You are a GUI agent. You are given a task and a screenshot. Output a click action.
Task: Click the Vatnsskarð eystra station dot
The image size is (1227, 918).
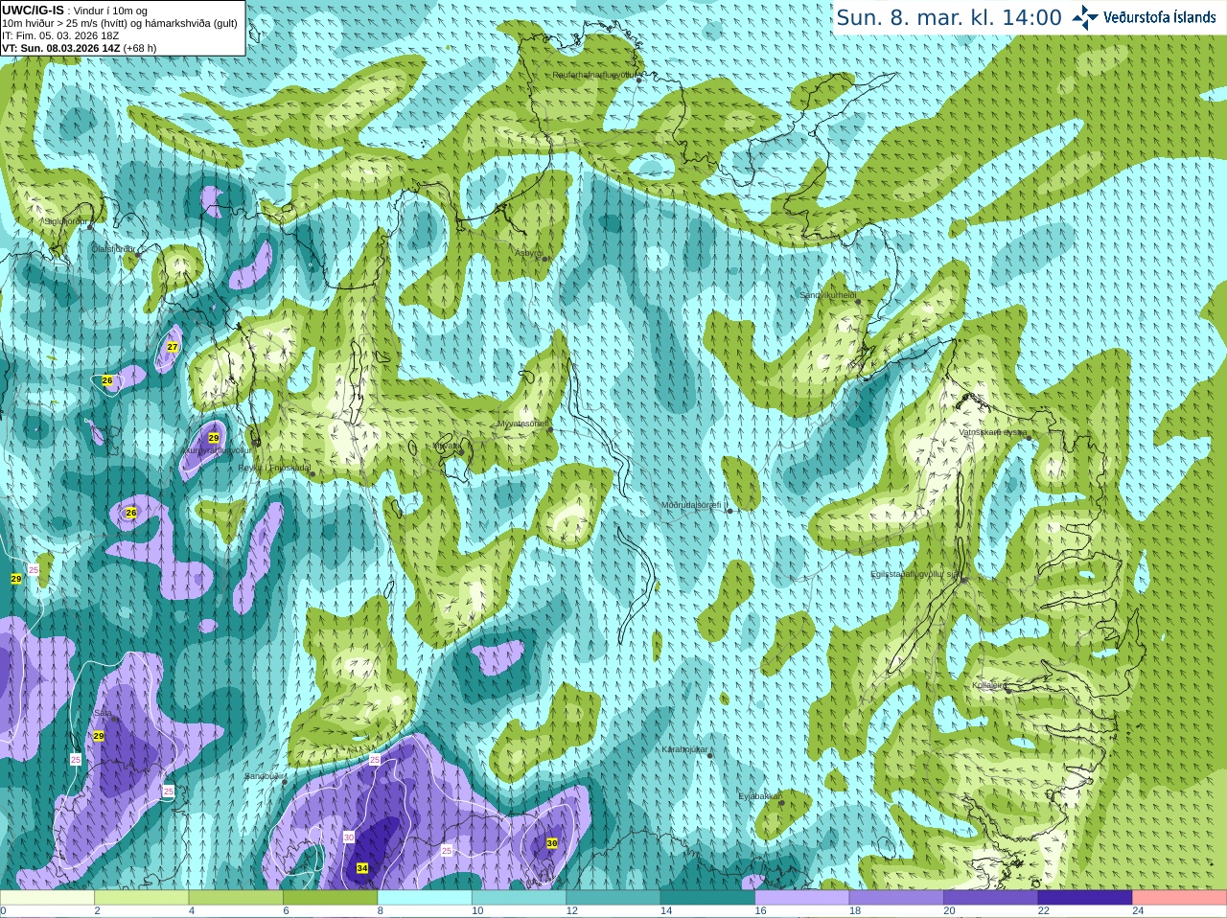[x=1030, y=438]
